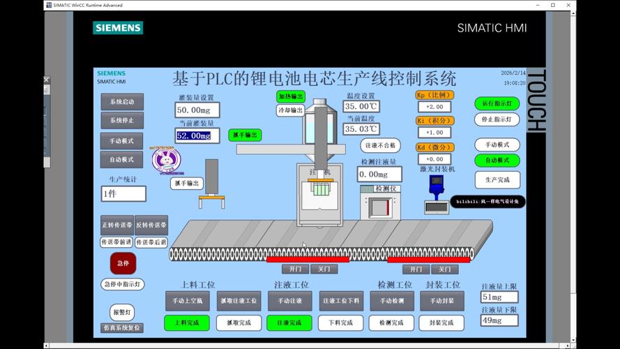
Task: Click the 正转传送带 button
Action: 117,225
